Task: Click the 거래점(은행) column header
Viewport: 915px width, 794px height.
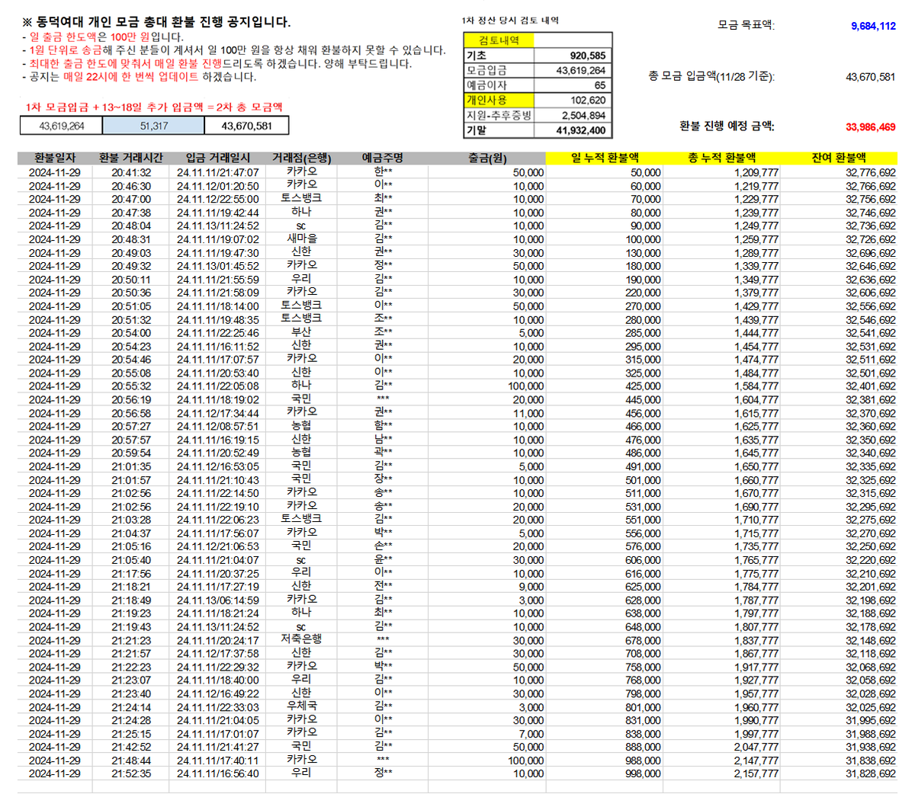Action: coord(303,158)
